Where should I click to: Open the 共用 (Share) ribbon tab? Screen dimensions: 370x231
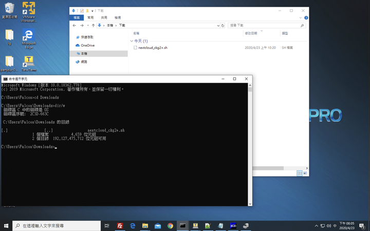point(104,17)
